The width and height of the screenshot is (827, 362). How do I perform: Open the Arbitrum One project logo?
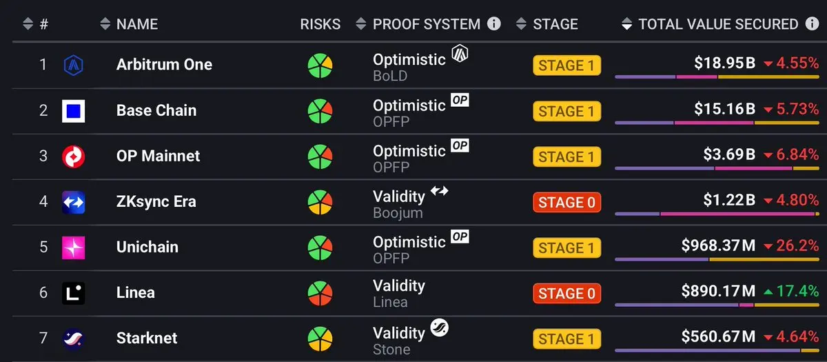[74, 65]
